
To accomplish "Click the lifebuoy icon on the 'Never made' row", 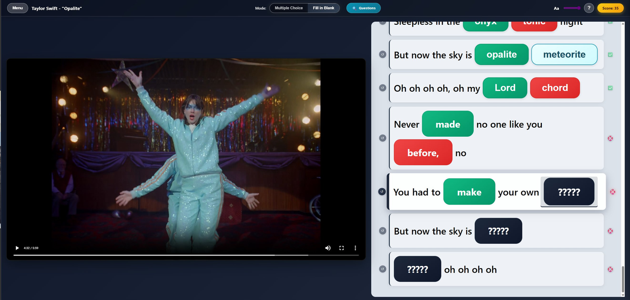I will (x=610, y=138).
